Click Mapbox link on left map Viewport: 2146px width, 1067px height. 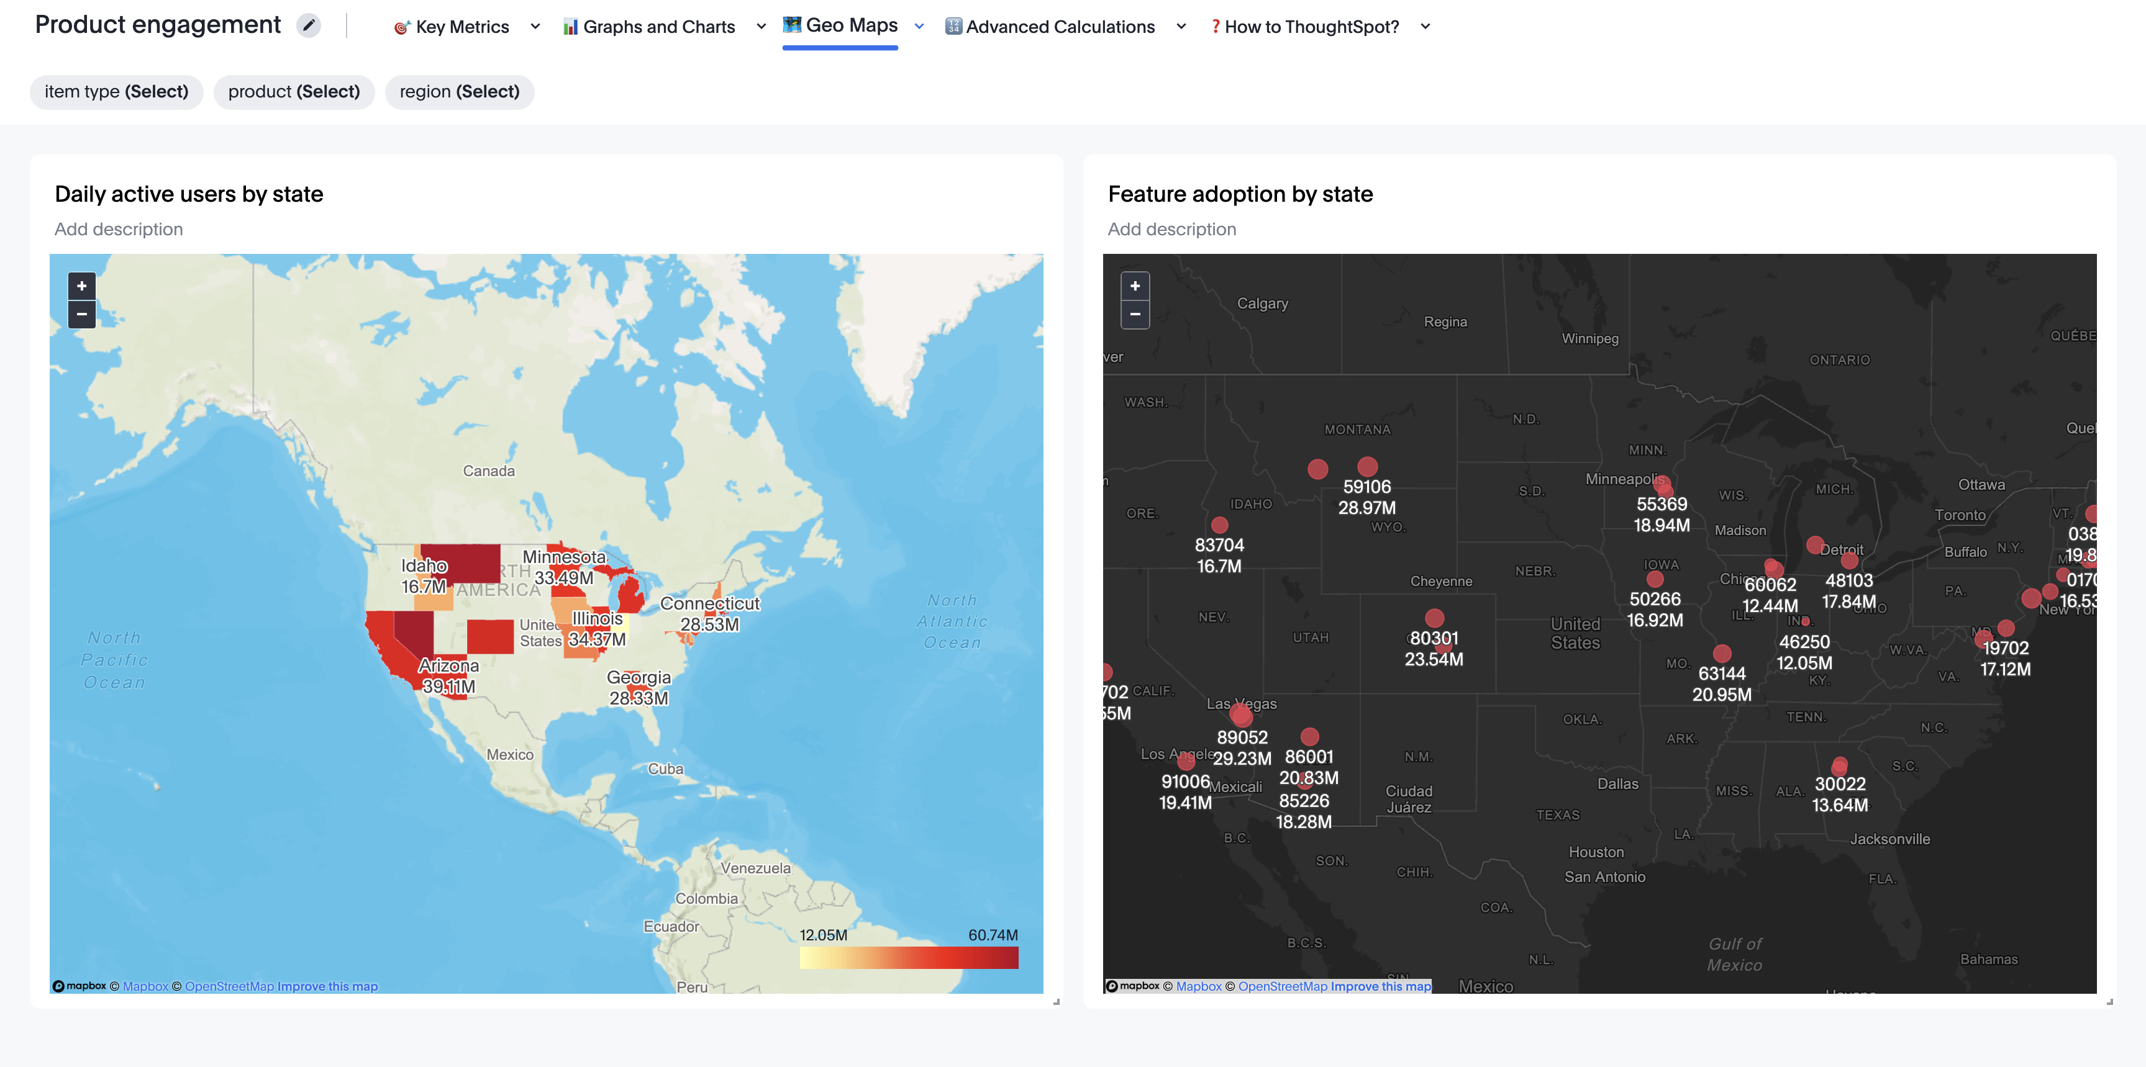146,986
